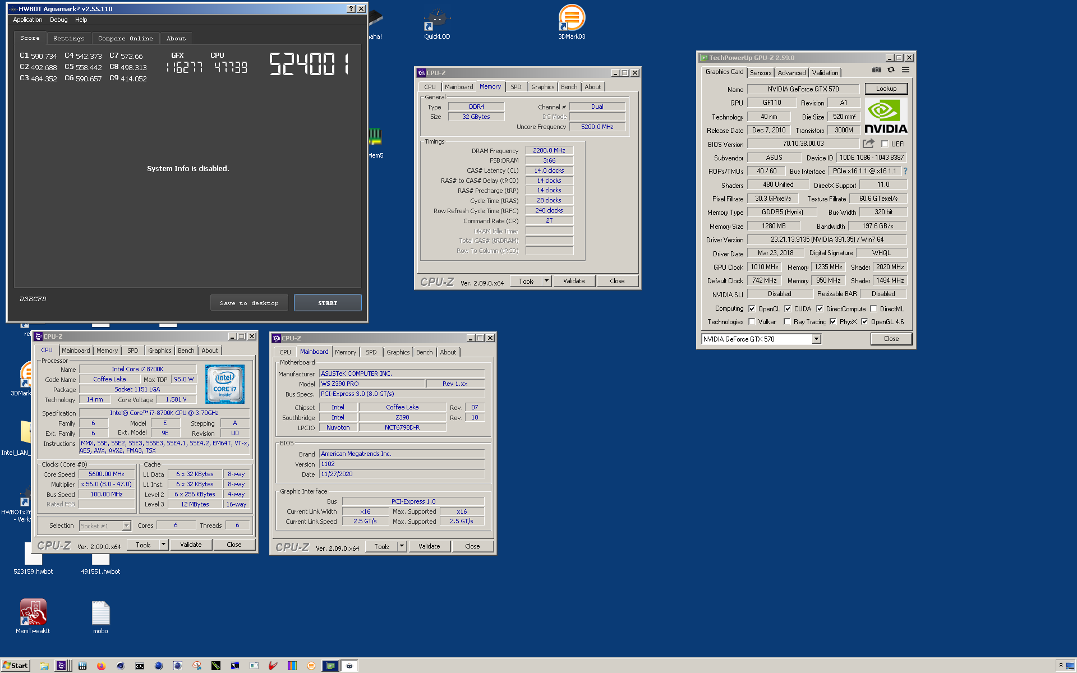The image size is (1077, 673).
Task: Open the file explorer folder taskbar icon
Action: 44,666
